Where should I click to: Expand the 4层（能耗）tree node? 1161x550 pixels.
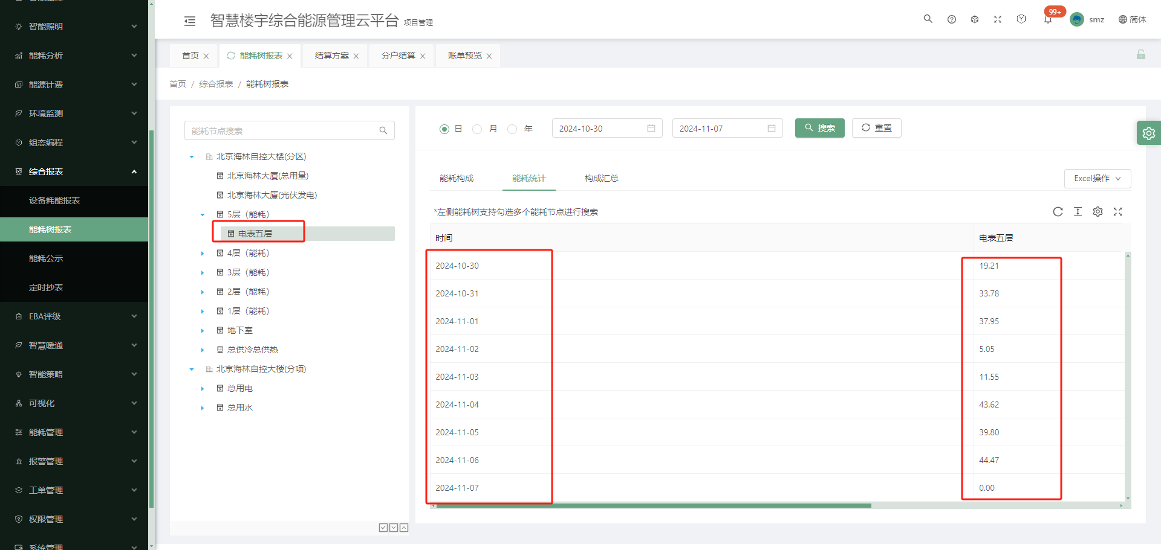tap(203, 254)
